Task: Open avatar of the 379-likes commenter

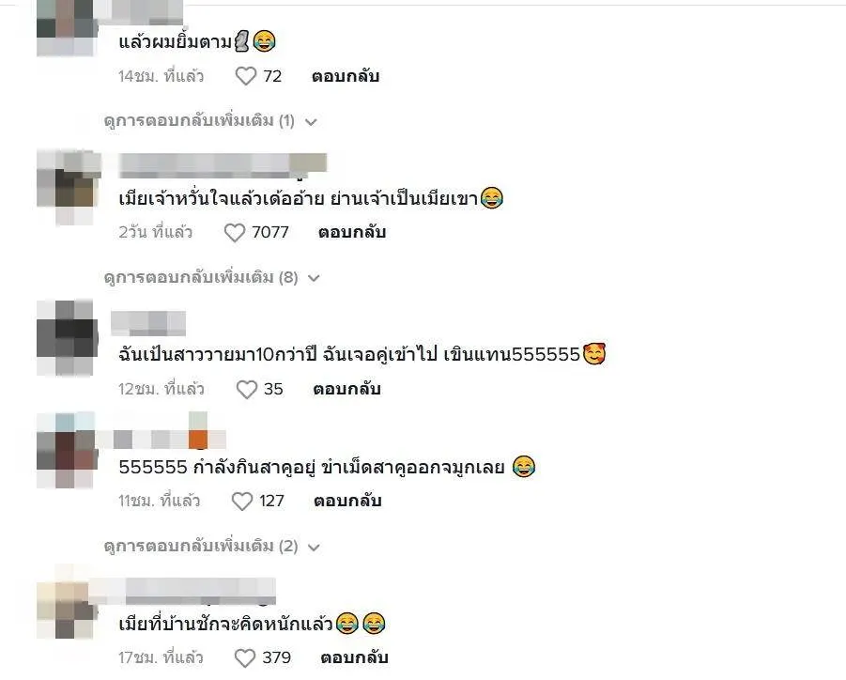Action: (x=68, y=602)
